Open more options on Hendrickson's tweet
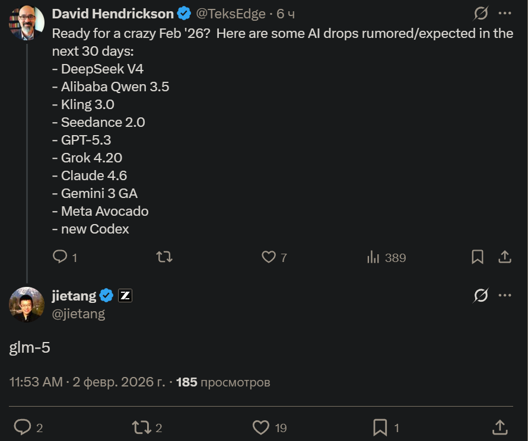This screenshot has height=441, width=528. tap(505, 14)
